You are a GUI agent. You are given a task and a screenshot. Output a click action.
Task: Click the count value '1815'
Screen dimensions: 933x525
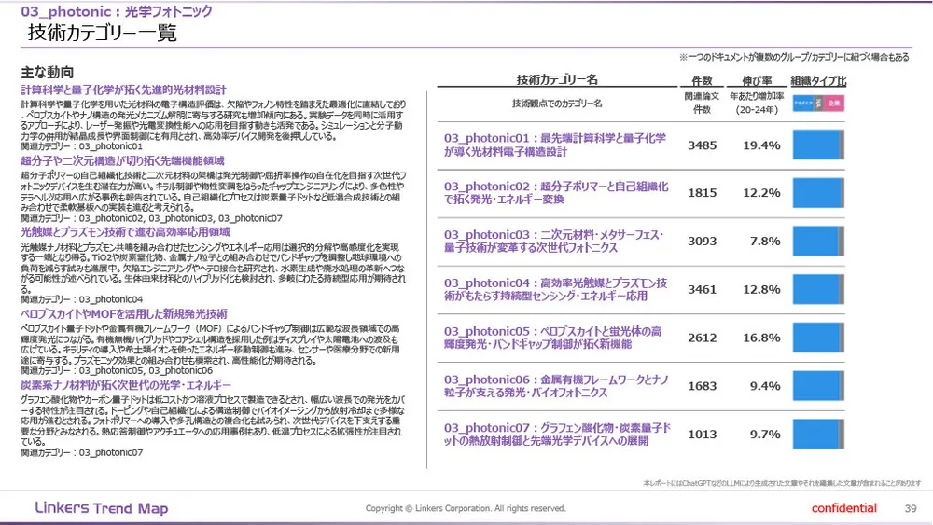click(x=703, y=193)
